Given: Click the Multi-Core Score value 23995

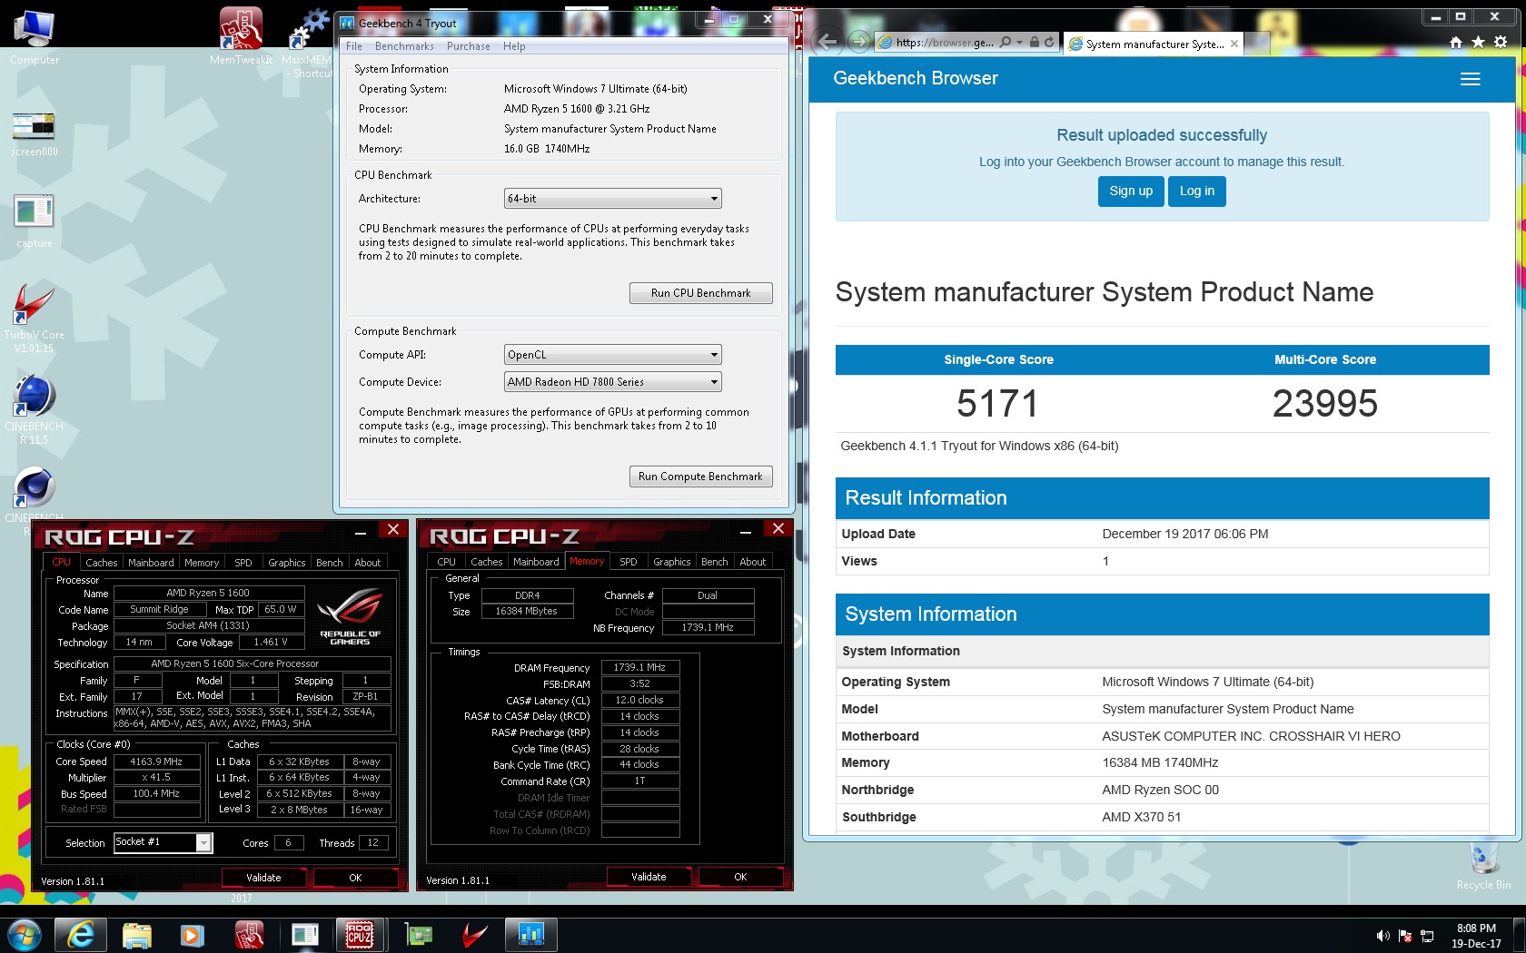Looking at the screenshot, I should 1324,404.
